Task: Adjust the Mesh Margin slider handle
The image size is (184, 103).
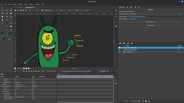Action: click(145, 16)
